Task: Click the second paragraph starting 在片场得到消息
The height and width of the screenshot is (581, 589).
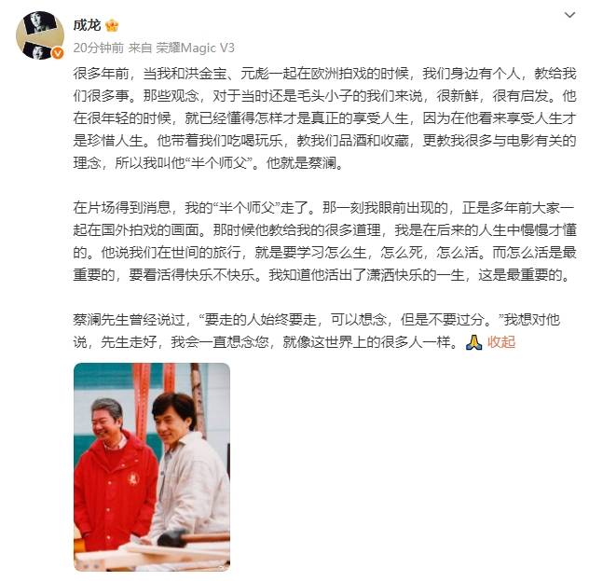Action: click(x=324, y=242)
